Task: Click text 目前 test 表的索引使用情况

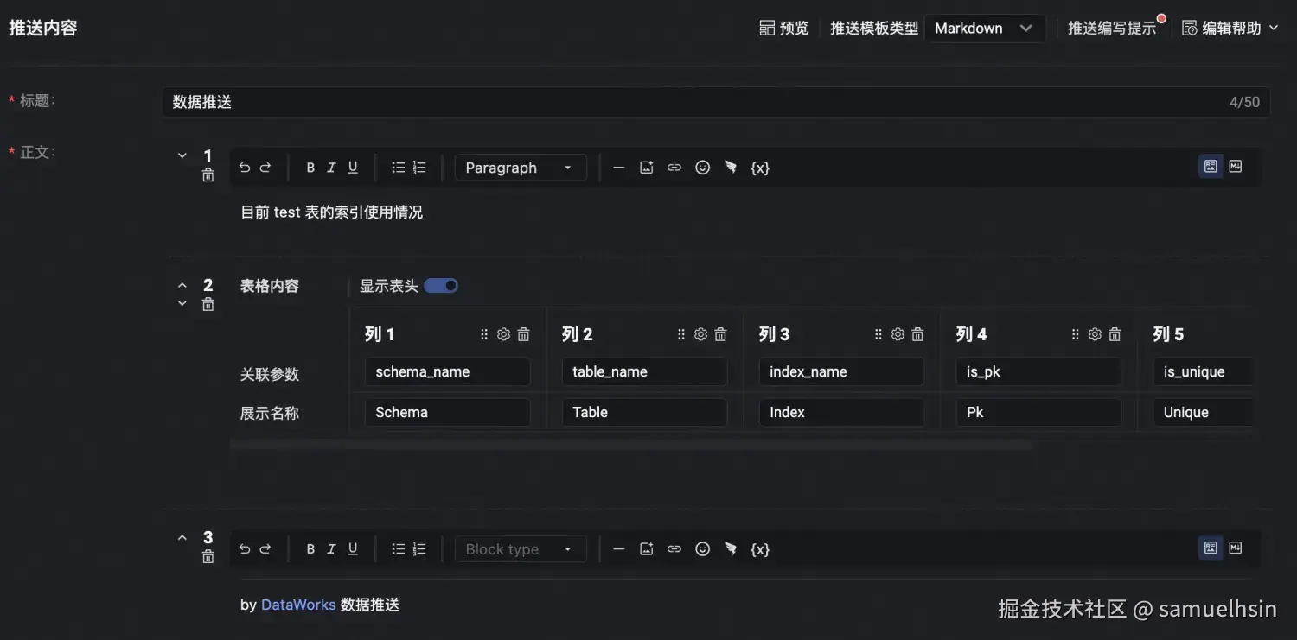Action: pos(331,212)
